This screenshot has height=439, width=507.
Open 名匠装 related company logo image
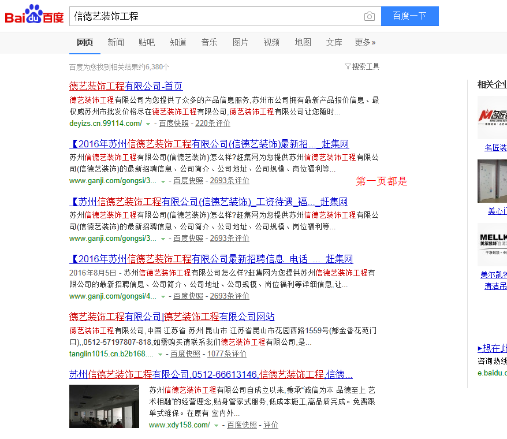(x=492, y=117)
